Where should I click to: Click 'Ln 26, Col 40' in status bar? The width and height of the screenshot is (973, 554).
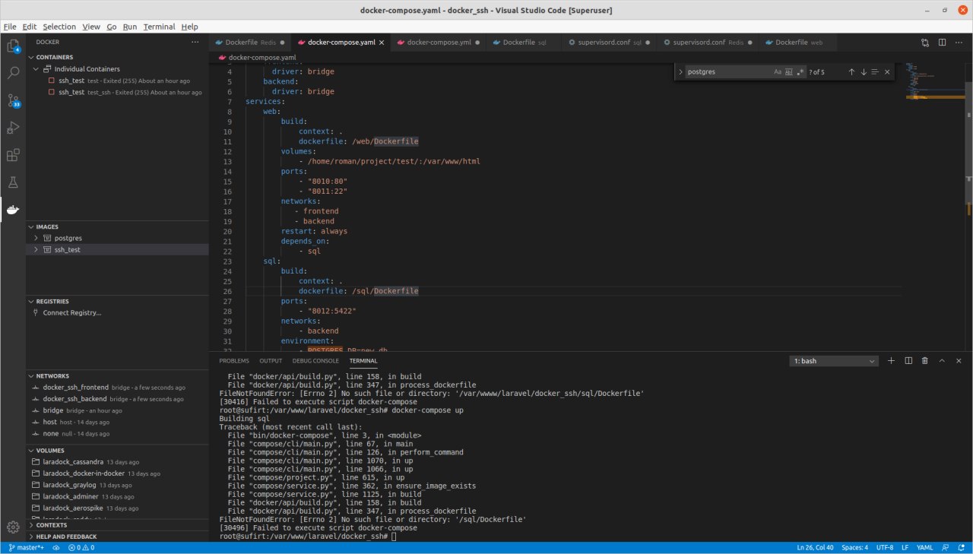click(x=815, y=548)
